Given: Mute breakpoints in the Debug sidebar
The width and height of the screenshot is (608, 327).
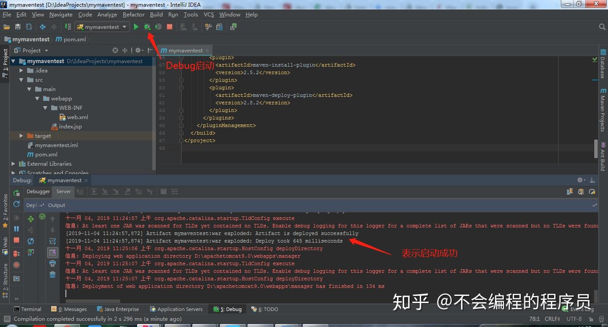Looking at the screenshot, I should pyautogui.click(x=16, y=265).
